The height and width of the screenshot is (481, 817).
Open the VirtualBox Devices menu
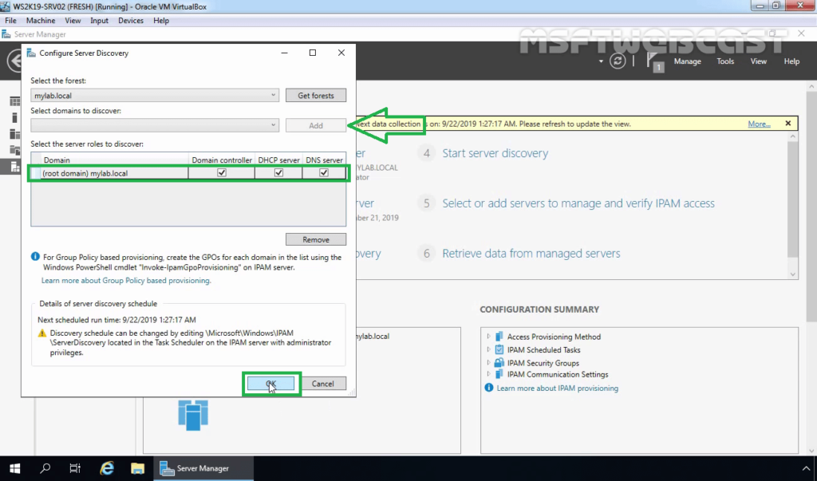131,20
